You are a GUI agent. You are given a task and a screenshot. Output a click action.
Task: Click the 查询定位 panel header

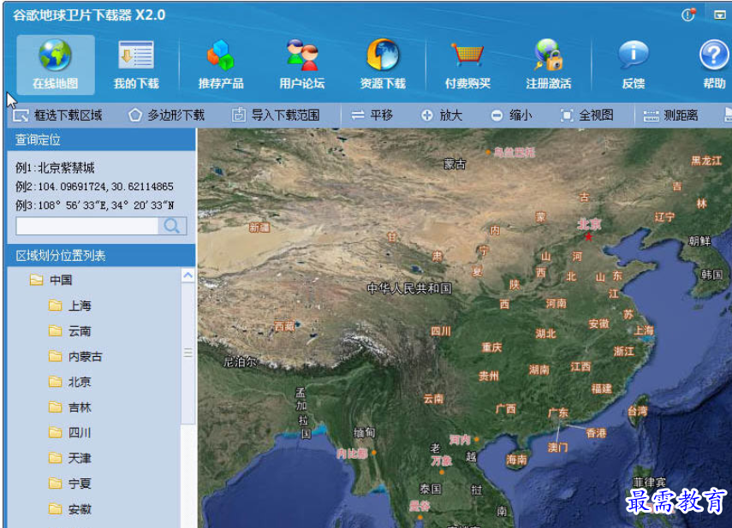click(x=101, y=139)
